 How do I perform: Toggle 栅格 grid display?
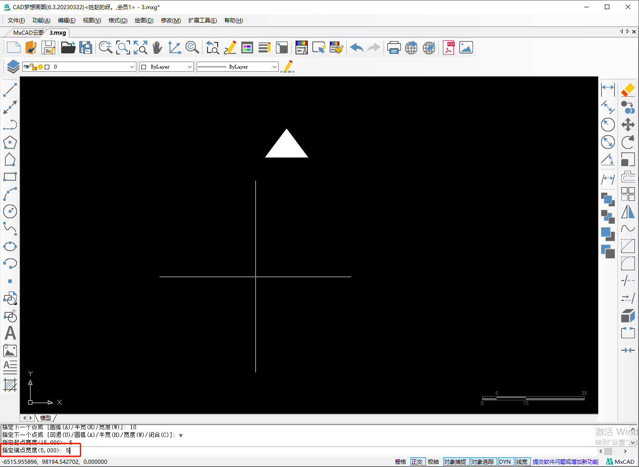[x=400, y=462]
